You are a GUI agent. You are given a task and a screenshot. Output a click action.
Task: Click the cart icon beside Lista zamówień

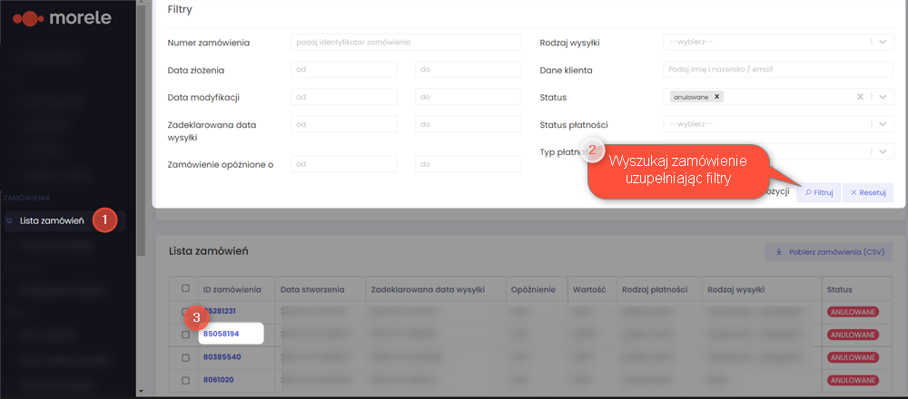(9, 221)
